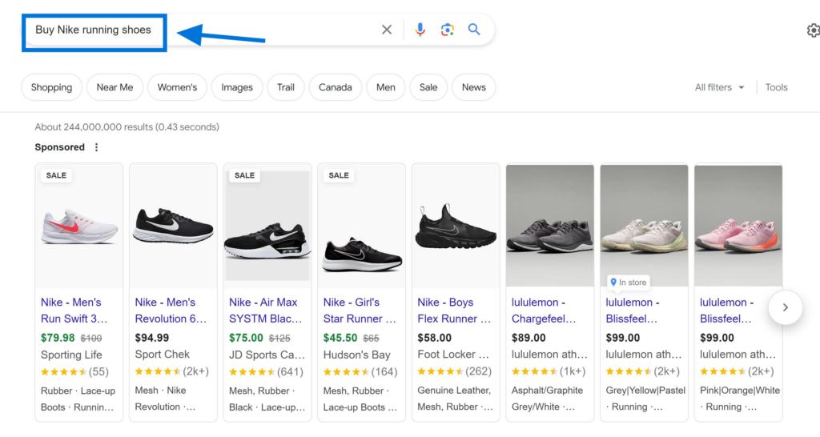Image resolution: width=820 pixels, height=437 pixels.
Task: Open the Nike Men's Revolution 6 link
Action: pos(171,311)
